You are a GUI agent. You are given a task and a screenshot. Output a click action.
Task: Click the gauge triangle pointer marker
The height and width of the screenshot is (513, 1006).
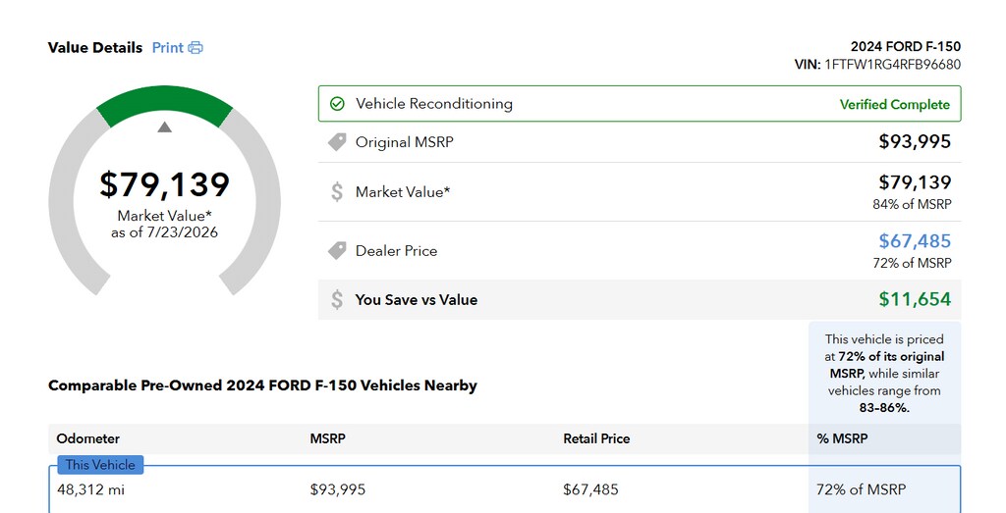point(165,128)
